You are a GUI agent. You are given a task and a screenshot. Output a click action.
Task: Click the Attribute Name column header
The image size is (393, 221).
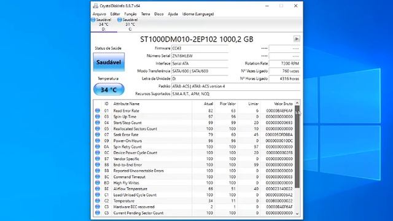click(x=126, y=104)
